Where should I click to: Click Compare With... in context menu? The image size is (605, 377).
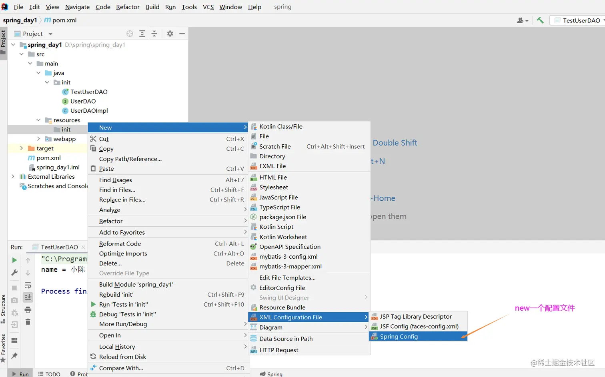[168, 368]
